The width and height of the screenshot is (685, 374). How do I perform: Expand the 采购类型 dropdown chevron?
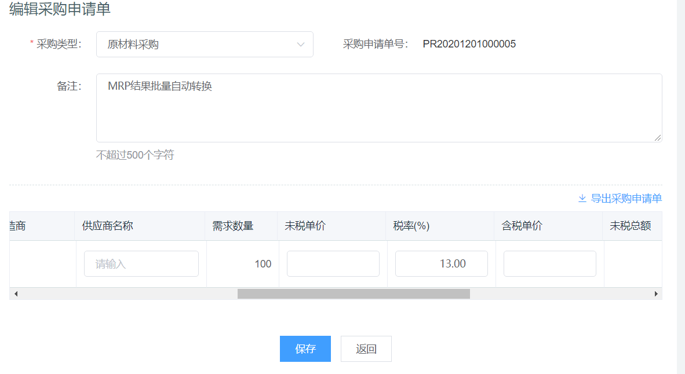[x=300, y=45]
